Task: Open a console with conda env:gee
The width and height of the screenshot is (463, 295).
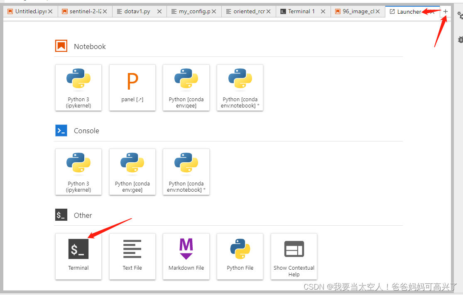Action: pos(132,172)
